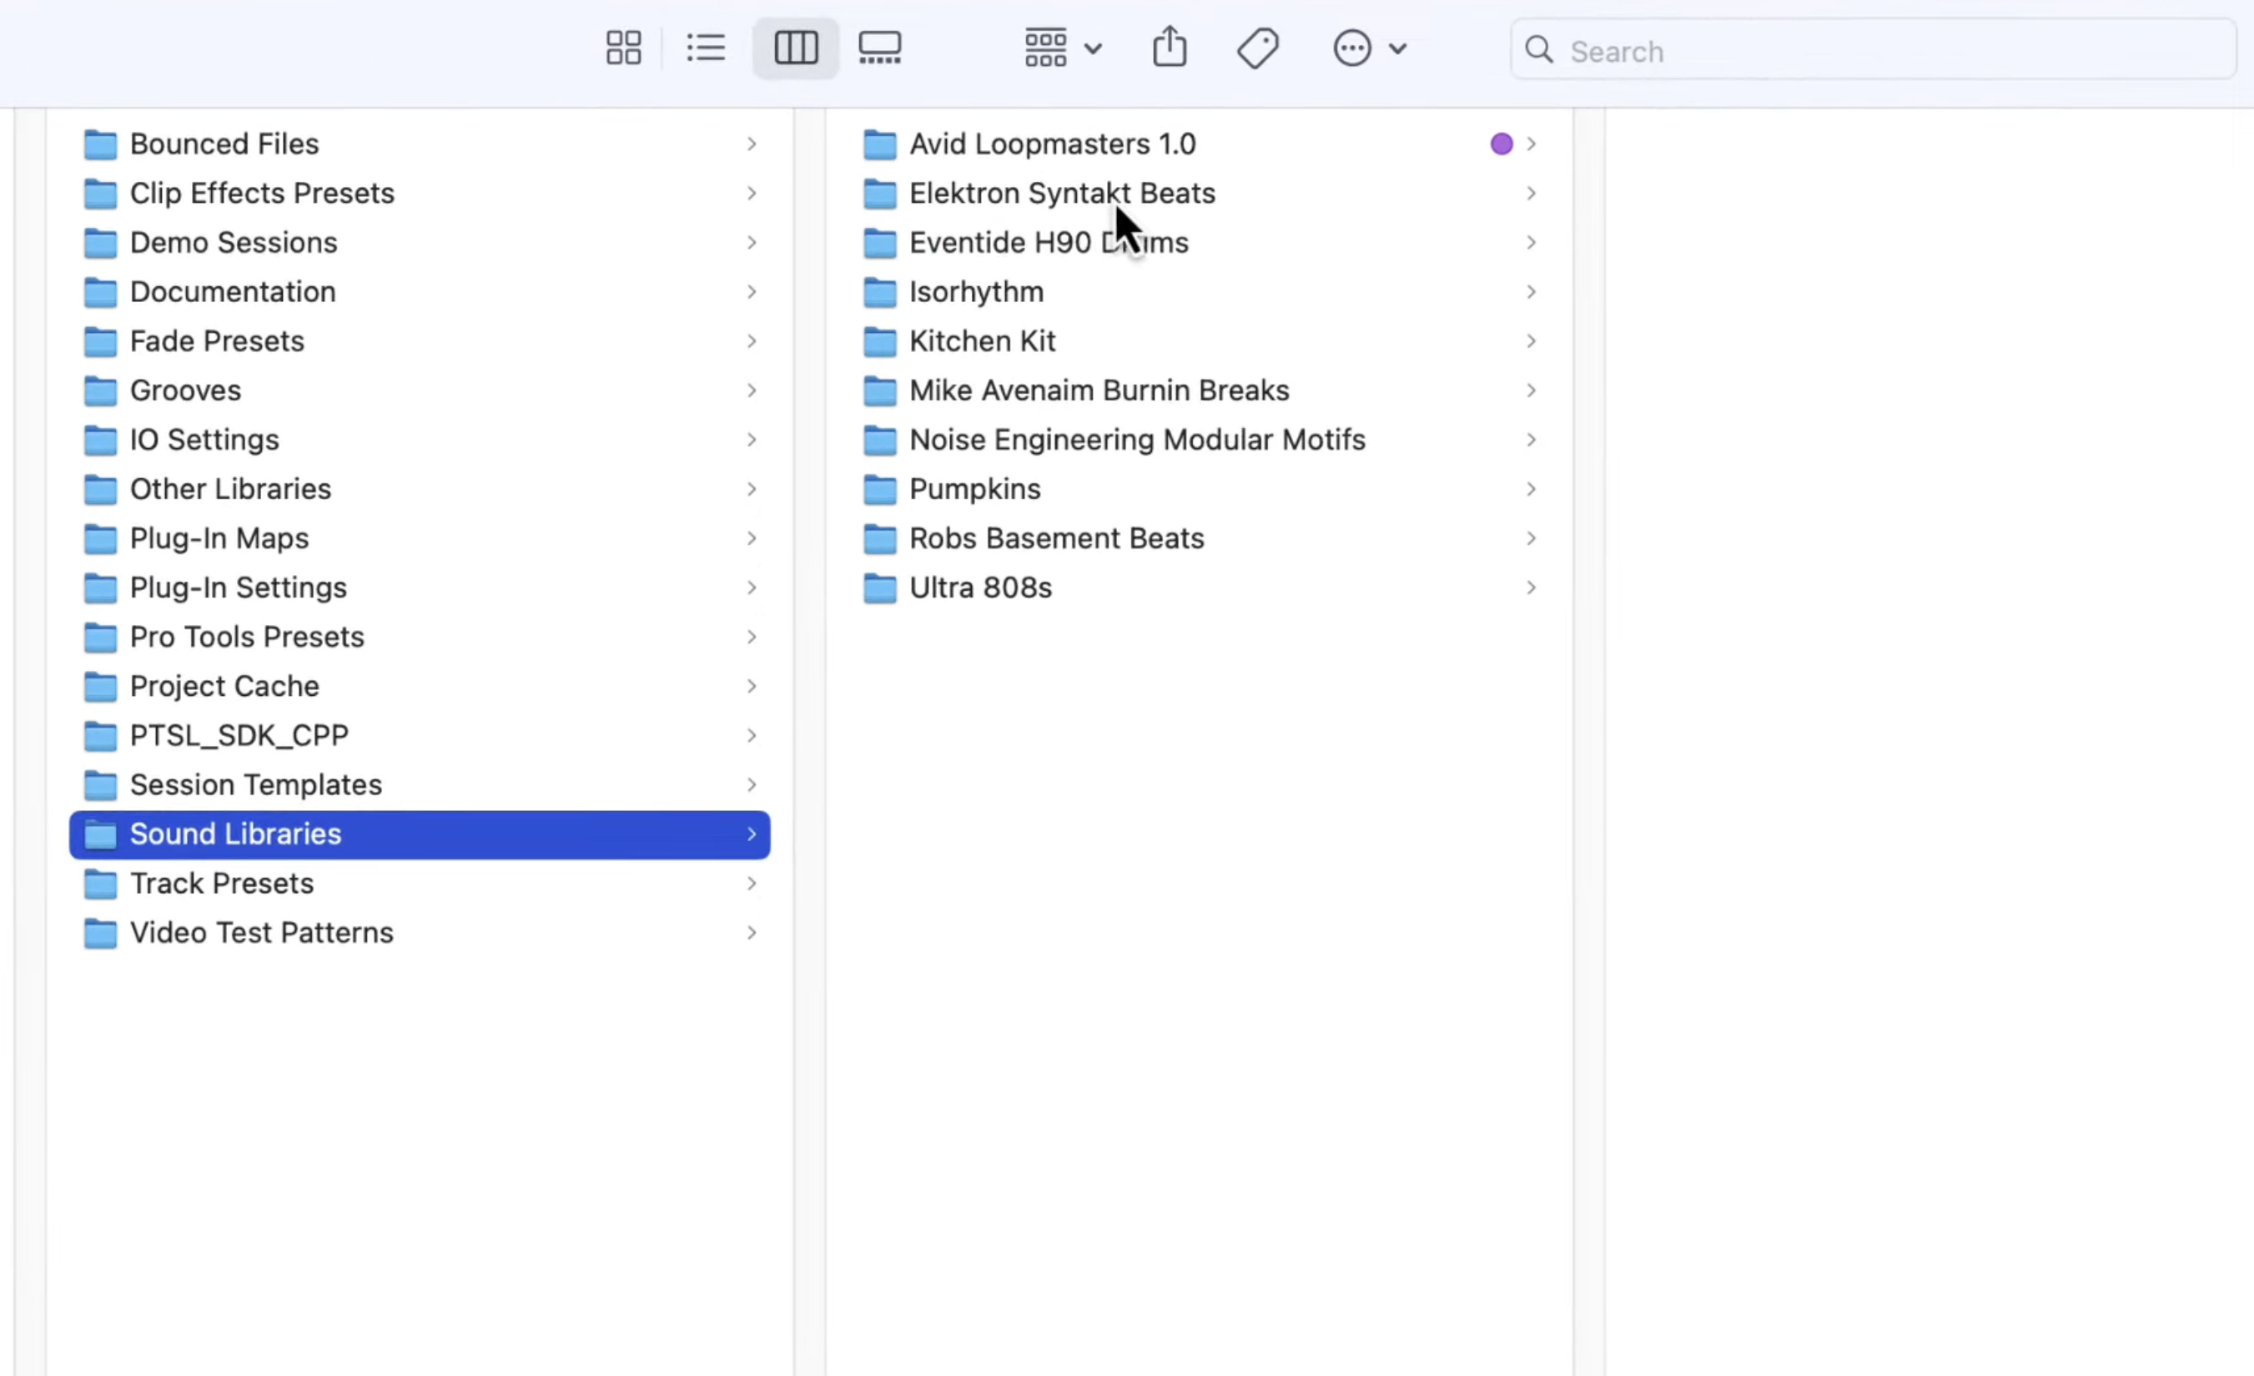
Task: Click the magnifying glass search icon
Action: (1540, 50)
